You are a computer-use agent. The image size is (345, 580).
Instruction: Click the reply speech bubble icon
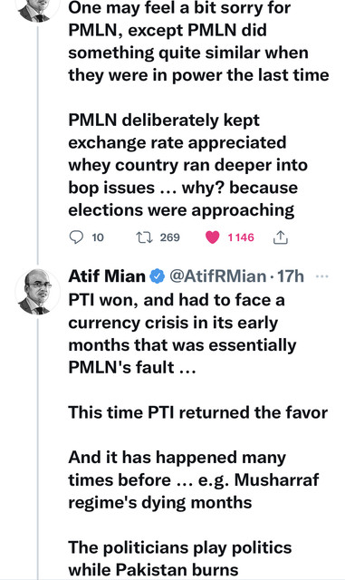(76, 237)
